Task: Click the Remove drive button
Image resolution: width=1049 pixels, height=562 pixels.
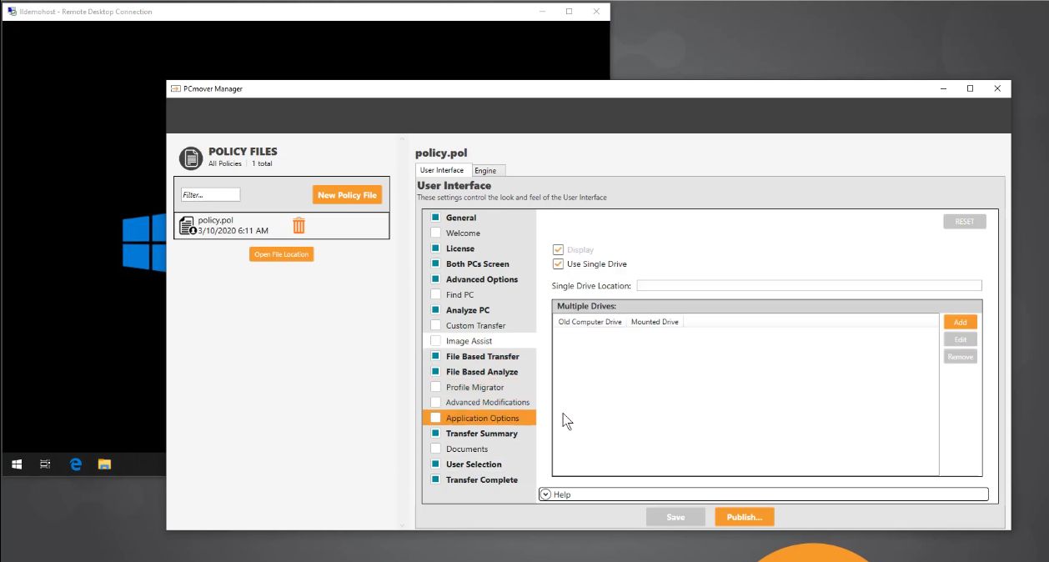Action: (x=961, y=357)
